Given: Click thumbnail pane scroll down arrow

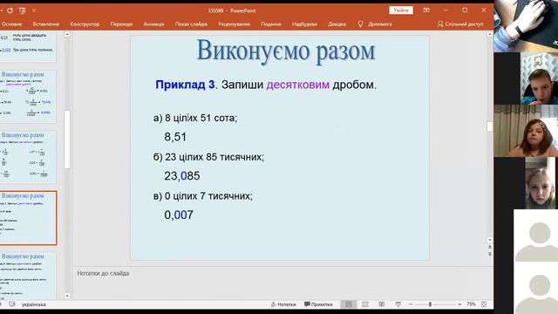Looking at the screenshot, I should click(67, 296).
